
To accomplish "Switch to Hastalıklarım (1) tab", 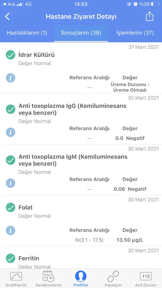I will tap(27, 33).
